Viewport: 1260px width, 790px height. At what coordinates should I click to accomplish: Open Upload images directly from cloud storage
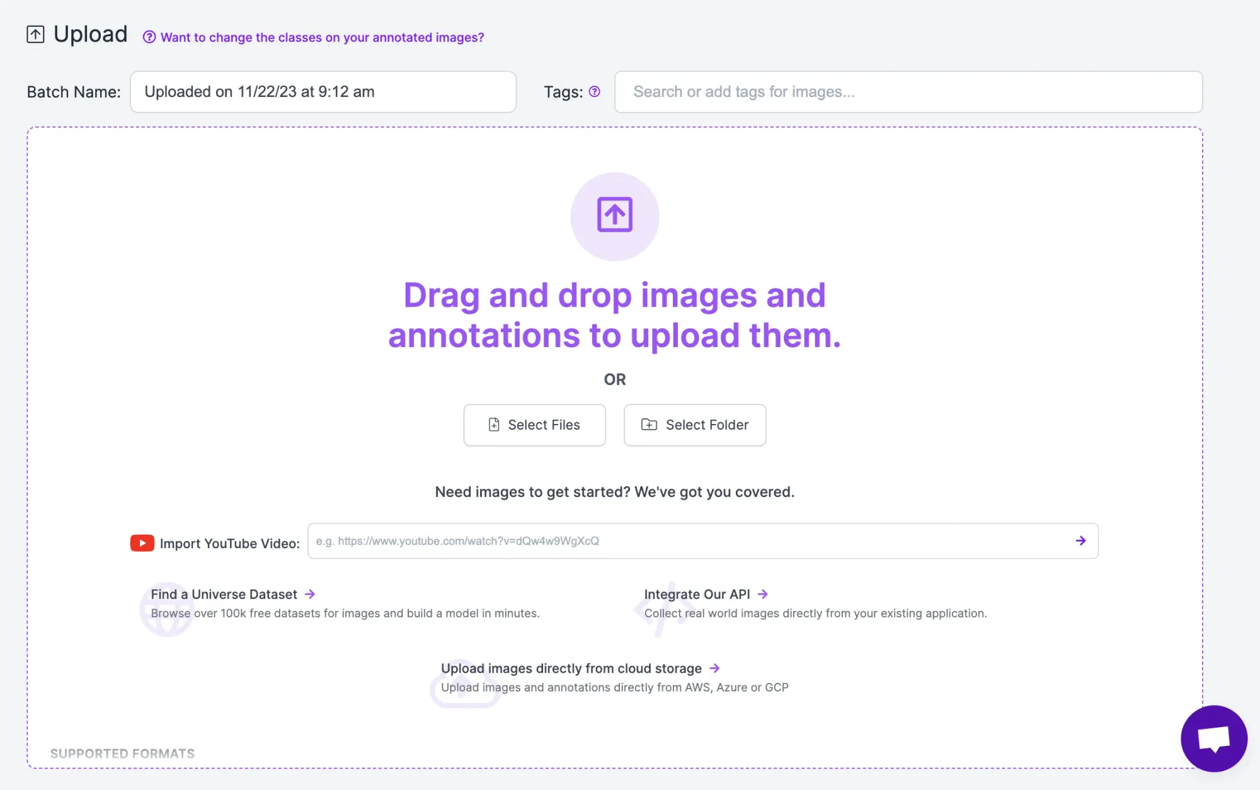point(571,668)
